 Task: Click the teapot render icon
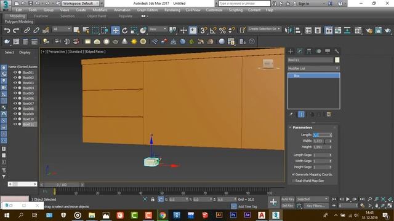point(388,30)
